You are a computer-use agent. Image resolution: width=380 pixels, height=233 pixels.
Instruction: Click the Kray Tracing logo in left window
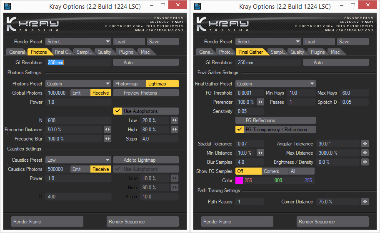click(33, 25)
